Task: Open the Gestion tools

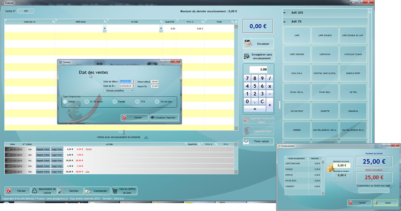Action: [x=70, y=191]
